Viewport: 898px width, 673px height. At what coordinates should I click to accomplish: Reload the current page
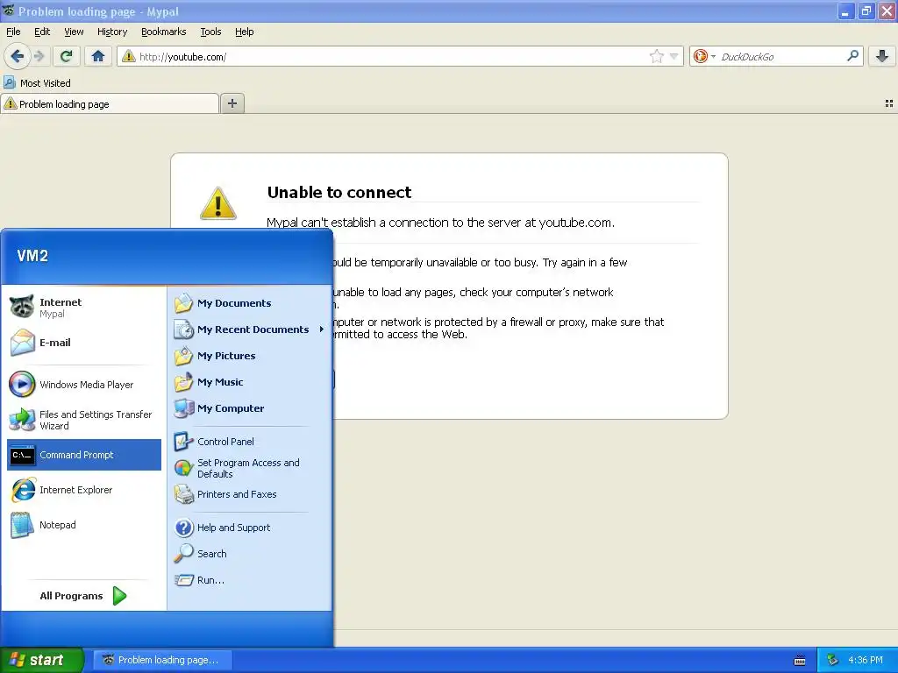[x=67, y=56]
